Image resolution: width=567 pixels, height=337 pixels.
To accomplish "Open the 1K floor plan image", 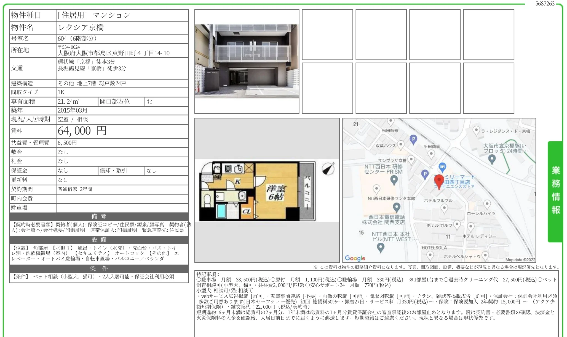I will pos(257,191).
